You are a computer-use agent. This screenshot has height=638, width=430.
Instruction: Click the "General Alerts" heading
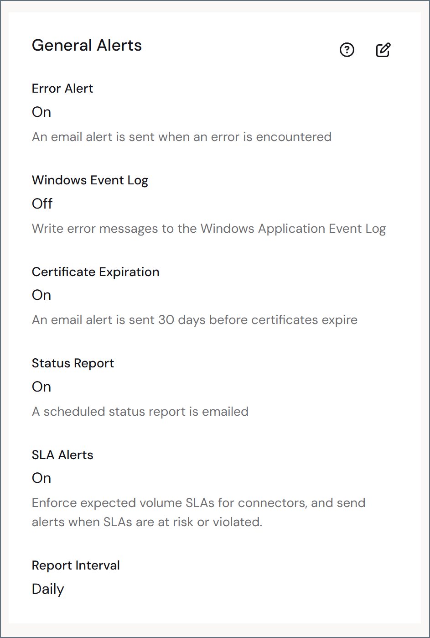[87, 45]
